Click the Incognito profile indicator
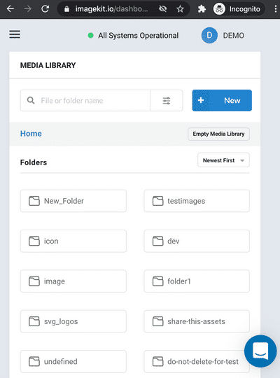This screenshot has height=378, width=280. pos(237,9)
